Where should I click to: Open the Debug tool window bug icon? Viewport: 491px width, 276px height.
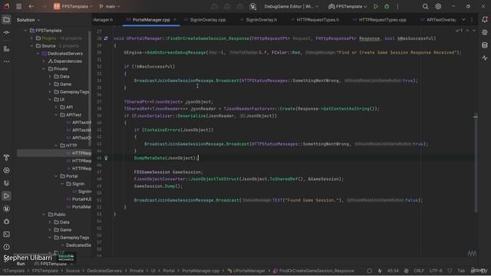click(6, 222)
